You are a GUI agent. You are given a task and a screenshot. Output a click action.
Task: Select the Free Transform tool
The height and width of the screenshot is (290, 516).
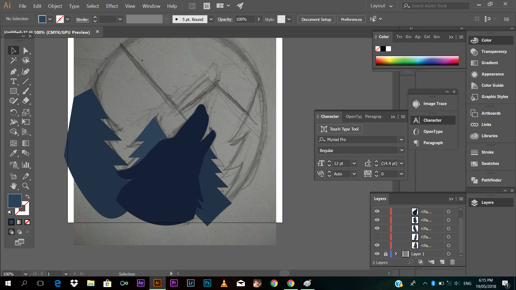26,122
